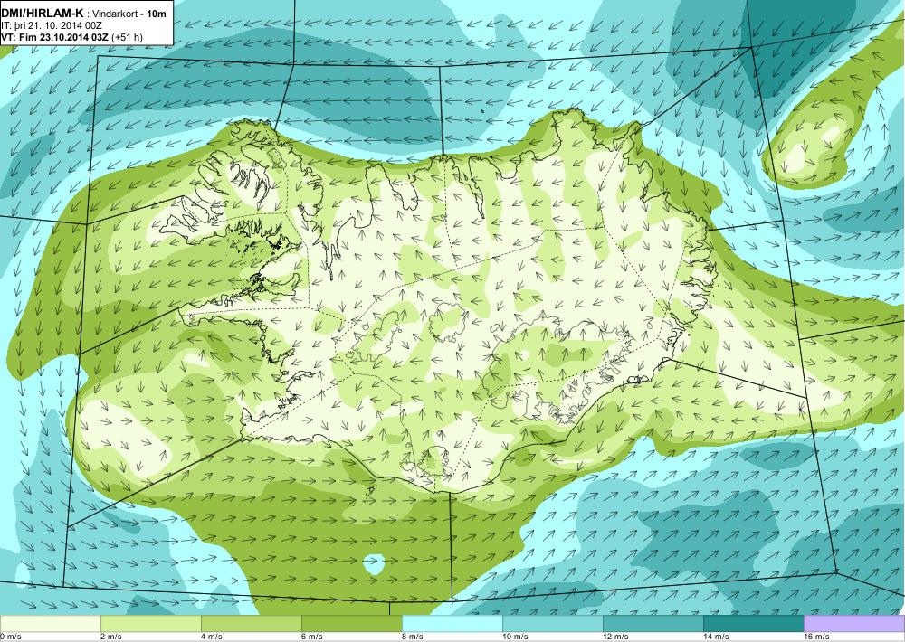The height and width of the screenshot is (642, 905).
Task: Click the turquoise 10–12 m/s legend swatch
Action: click(552, 624)
